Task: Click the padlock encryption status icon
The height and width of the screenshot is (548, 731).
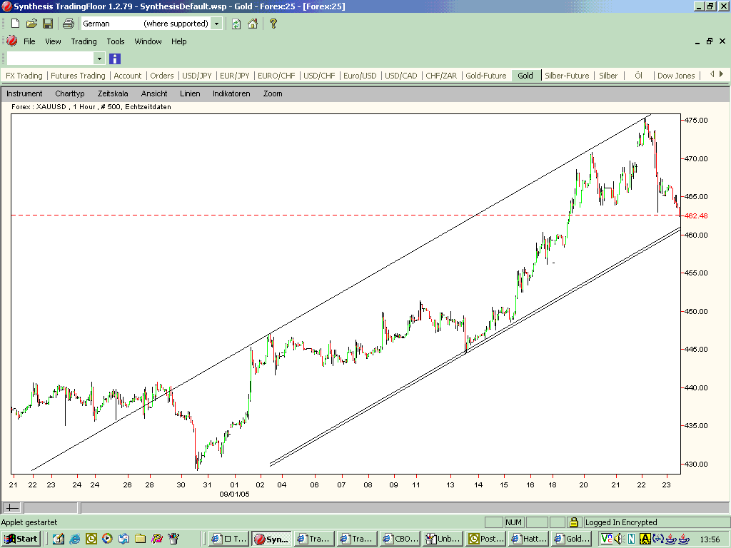Action: (574, 522)
